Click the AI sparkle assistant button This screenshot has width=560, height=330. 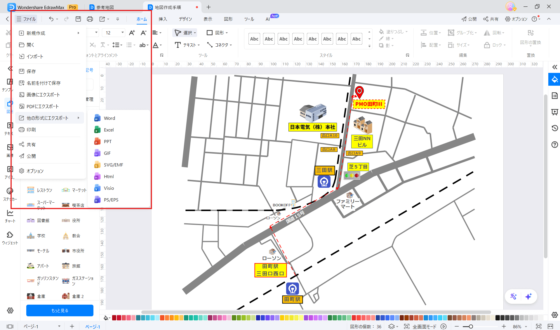[528, 296]
